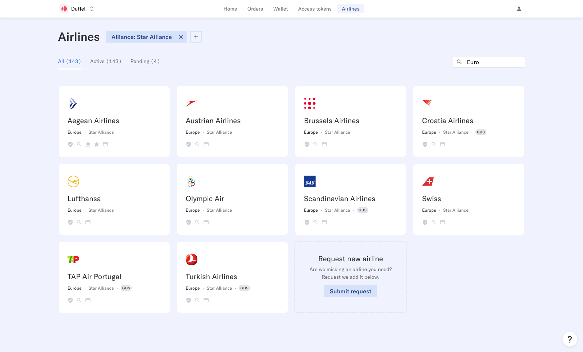Click the GDS badge on Scandinavian Airlines
The width and height of the screenshot is (583, 352).
point(363,210)
